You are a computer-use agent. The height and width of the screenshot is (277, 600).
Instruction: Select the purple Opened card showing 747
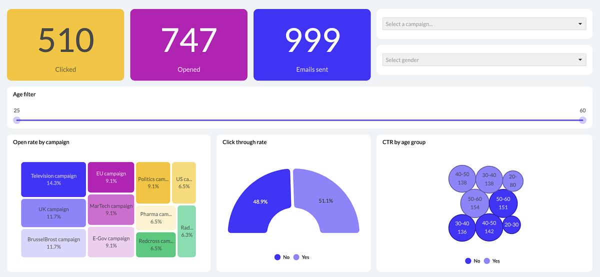tap(189, 44)
